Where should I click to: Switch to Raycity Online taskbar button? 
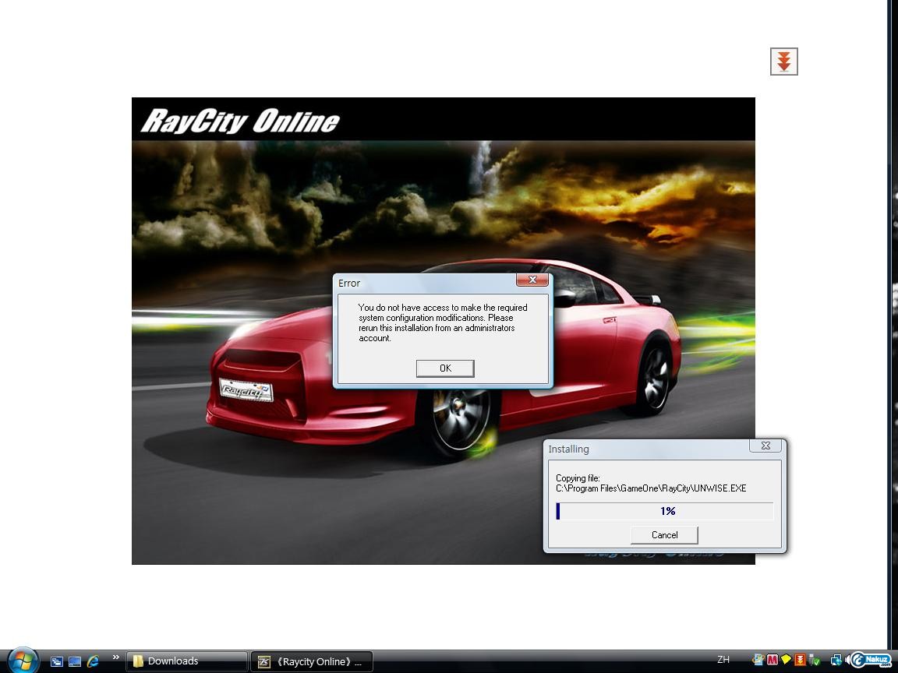tap(312, 661)
